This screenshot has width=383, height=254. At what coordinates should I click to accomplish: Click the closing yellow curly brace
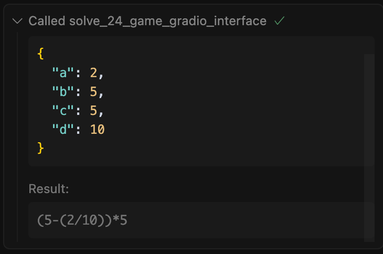pos(40,148)
